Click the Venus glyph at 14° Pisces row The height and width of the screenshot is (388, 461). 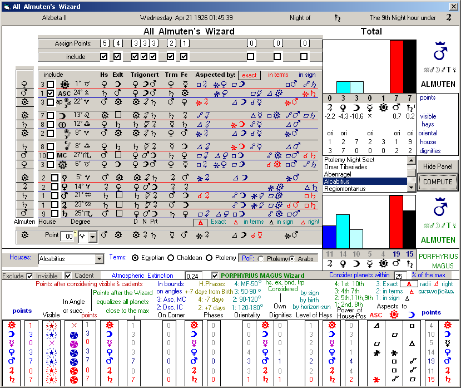point(65,186)
